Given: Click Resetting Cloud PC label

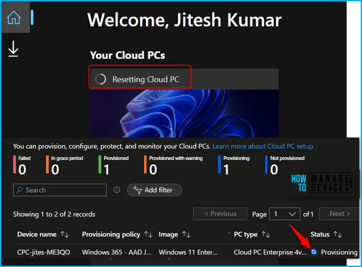Looking at the screenshot, I should click(x=146, y=79).
